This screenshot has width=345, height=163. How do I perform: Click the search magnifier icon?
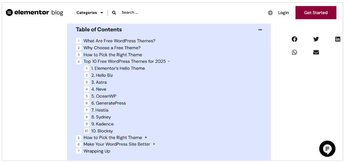114,13
